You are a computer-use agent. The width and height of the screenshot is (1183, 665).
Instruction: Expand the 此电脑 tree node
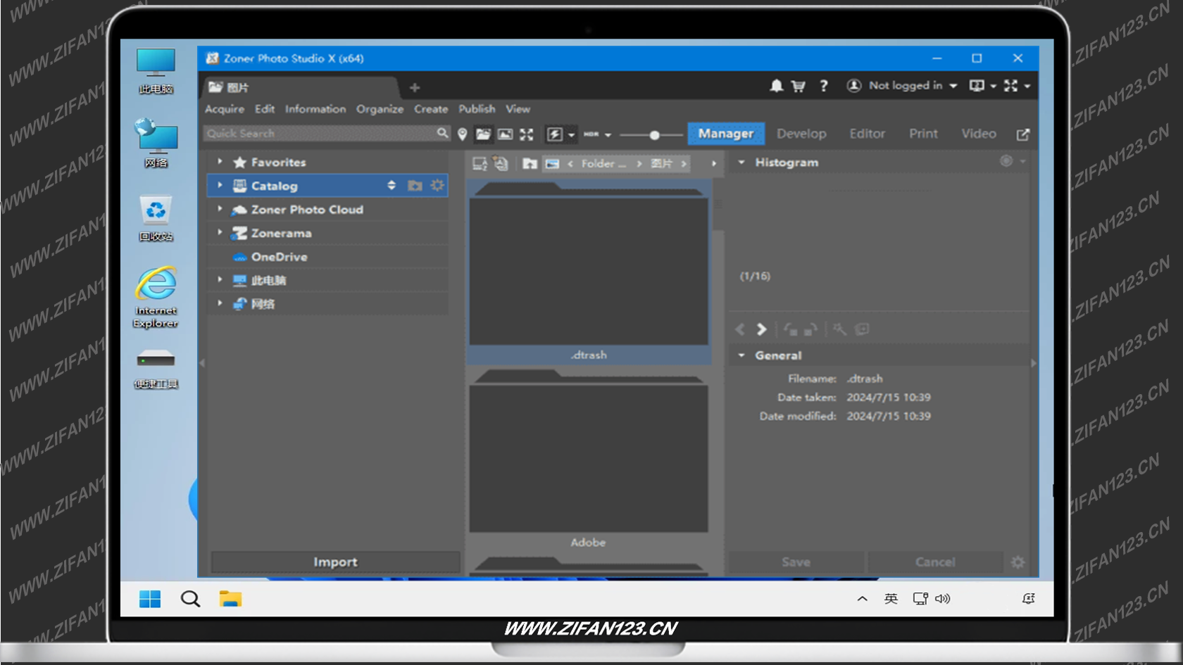coord(220,279)
